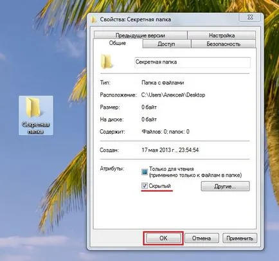The width and height of the screenshot is (279, 261).
Task: Open additional attributes via Другие... button
Action: (x=225, y=186)
